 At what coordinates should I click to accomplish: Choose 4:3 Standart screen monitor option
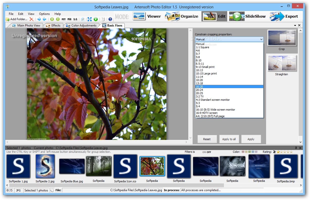point(229,100)
